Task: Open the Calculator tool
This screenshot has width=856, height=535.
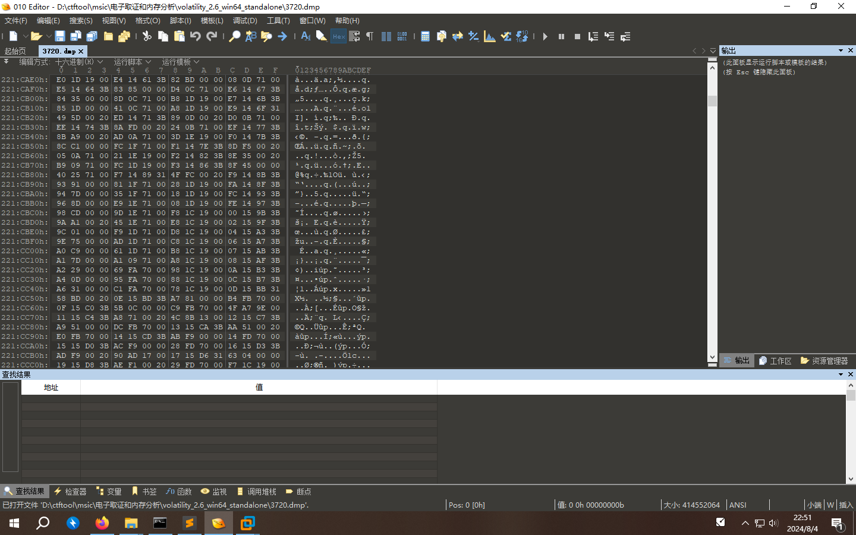Action: pyautogui.click(x=425, y=36)
